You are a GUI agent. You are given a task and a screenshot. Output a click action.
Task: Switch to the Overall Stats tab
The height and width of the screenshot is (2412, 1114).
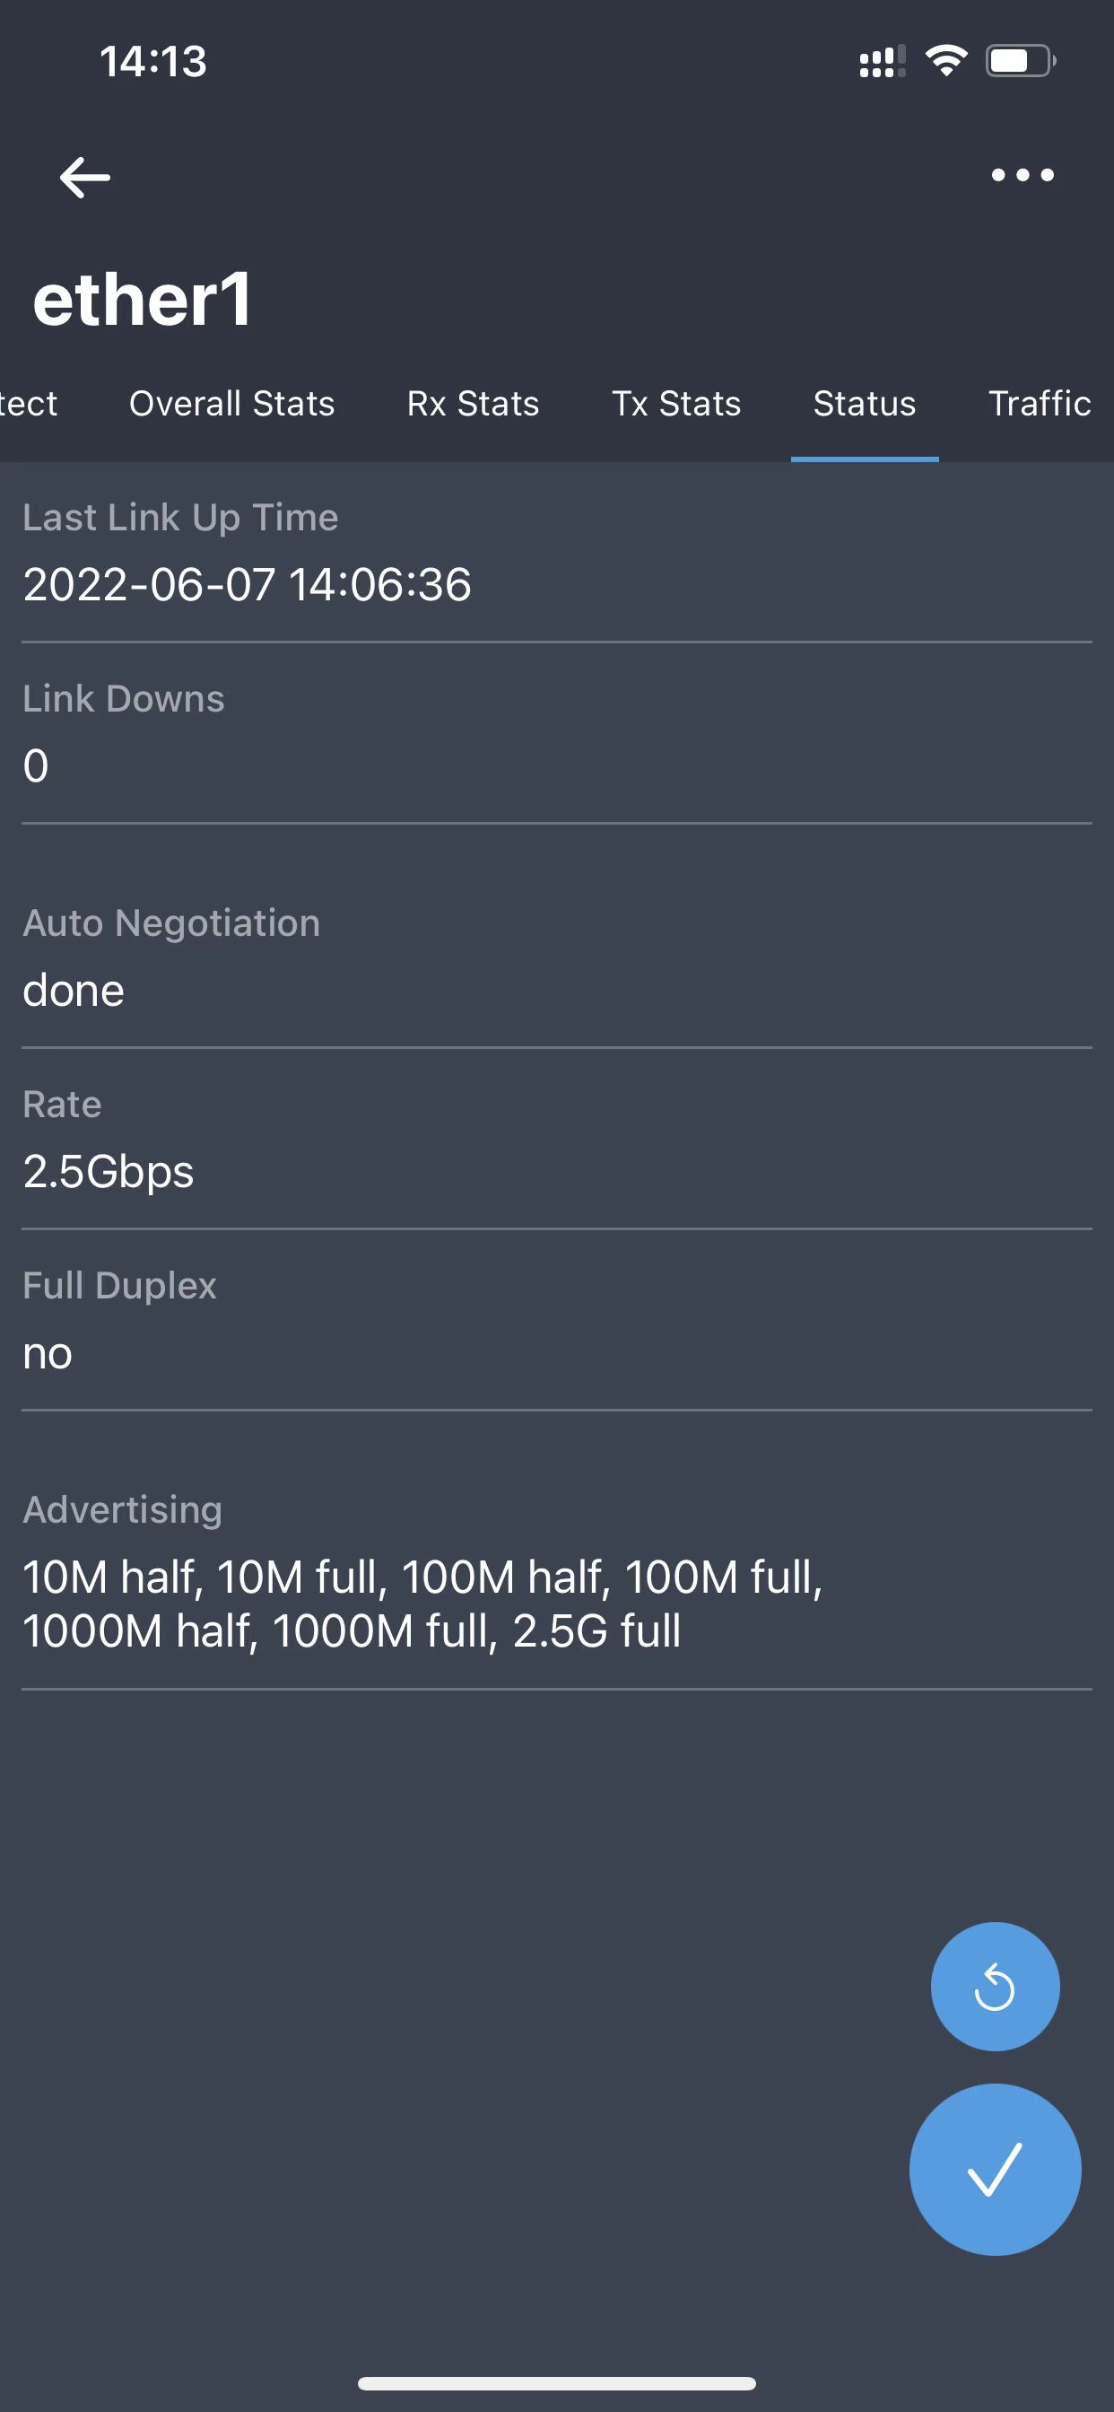pyautogui.click(x=231, y=404)
